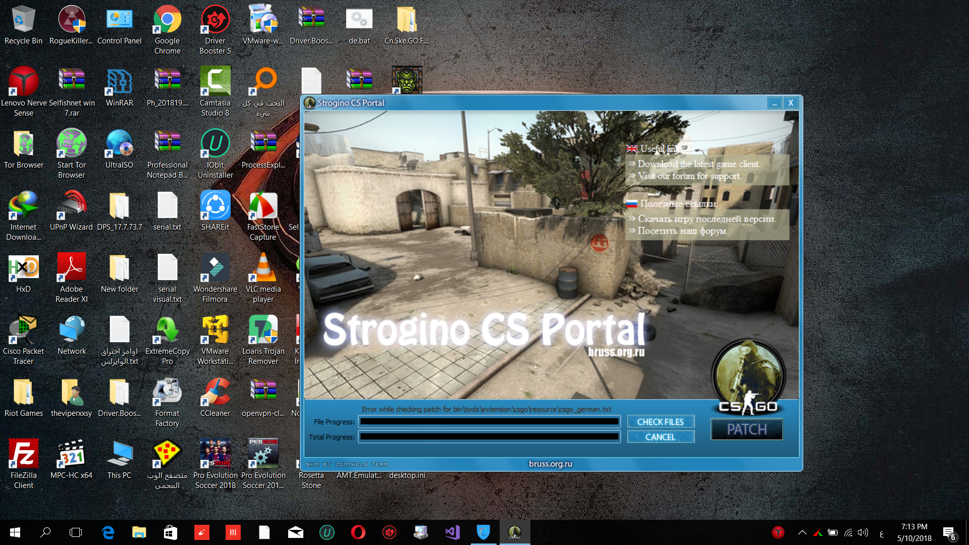Select the IObit Uninstaller icon

215,154
